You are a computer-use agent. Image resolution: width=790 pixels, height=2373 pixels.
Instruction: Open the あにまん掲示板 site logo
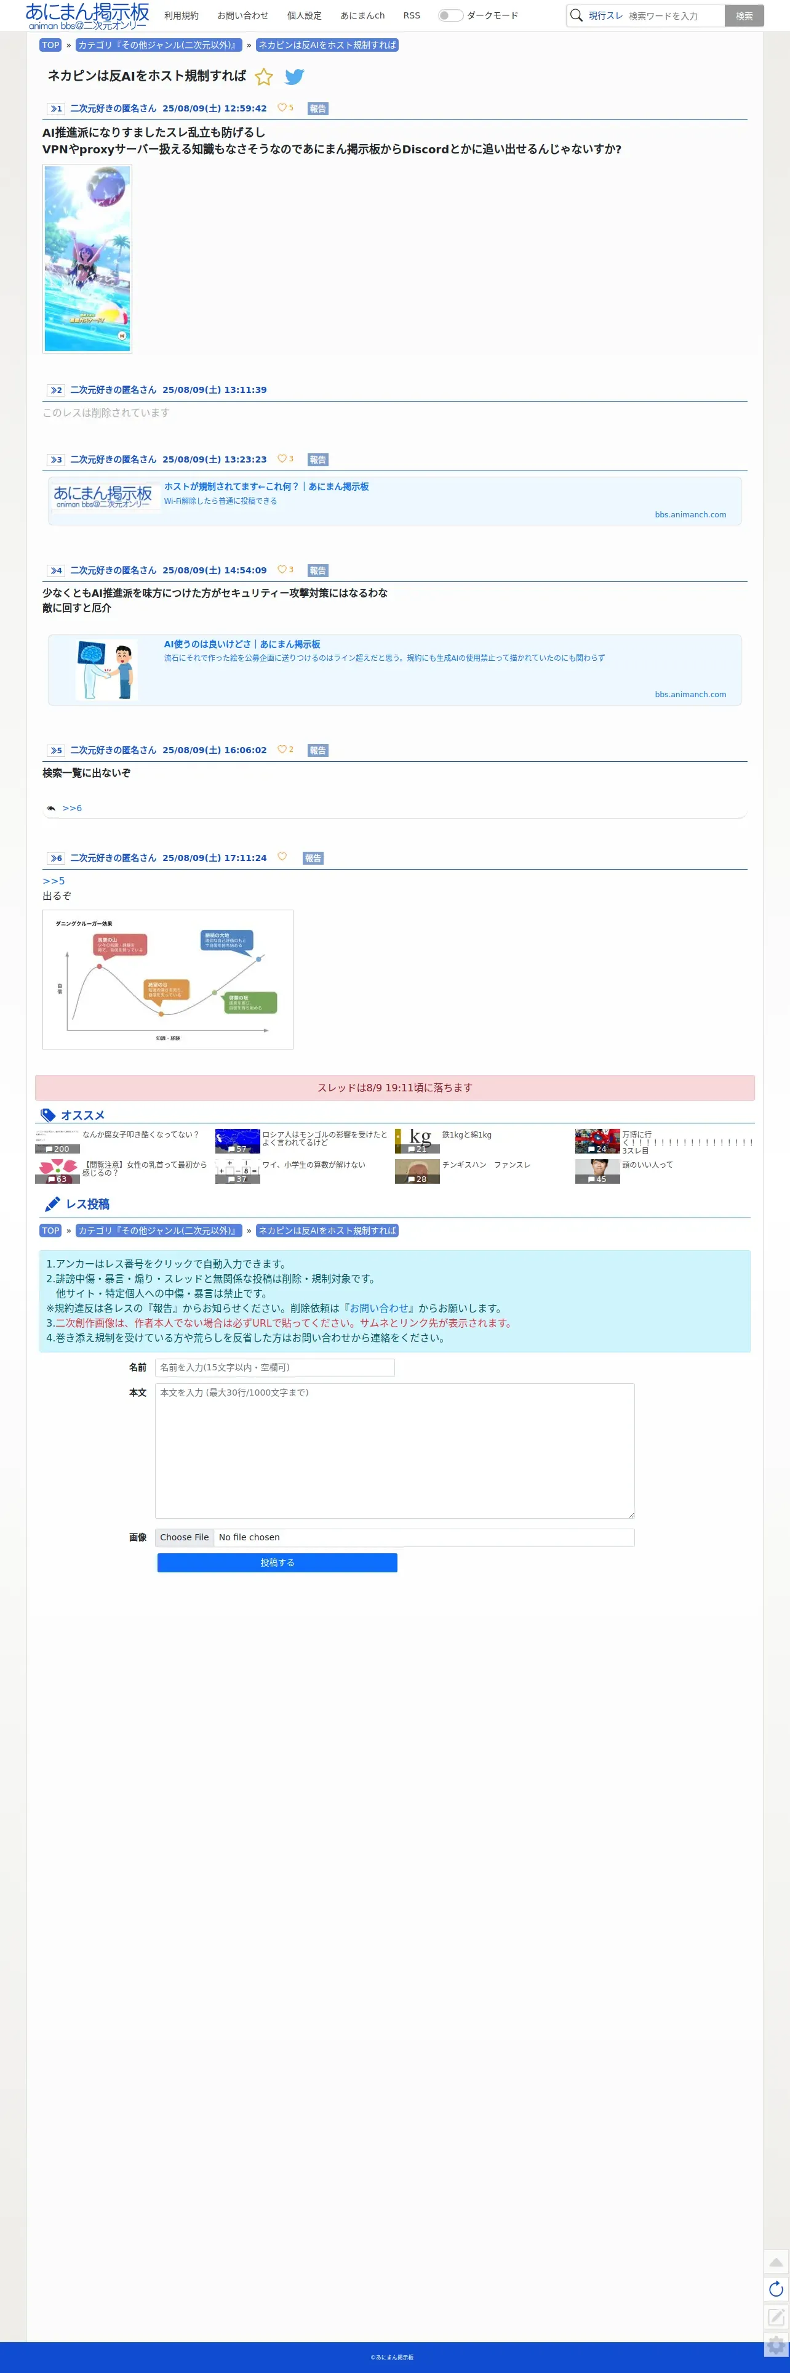pos(87,15)
